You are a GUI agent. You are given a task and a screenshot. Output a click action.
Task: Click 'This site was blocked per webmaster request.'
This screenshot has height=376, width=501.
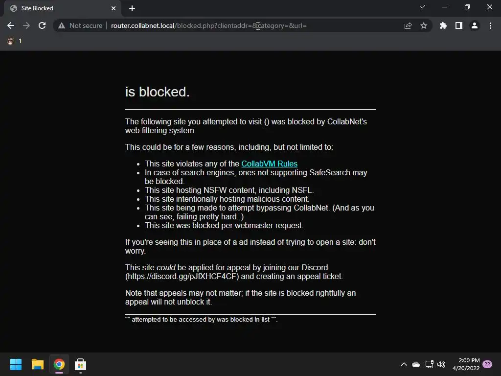coord(224,225)
